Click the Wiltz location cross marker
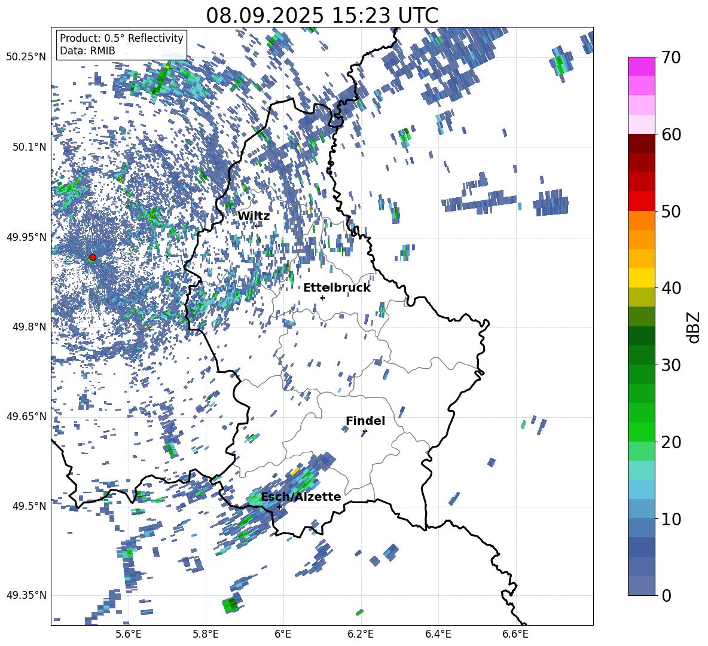This screenshot has width=708, height=646. click(257, 226)
